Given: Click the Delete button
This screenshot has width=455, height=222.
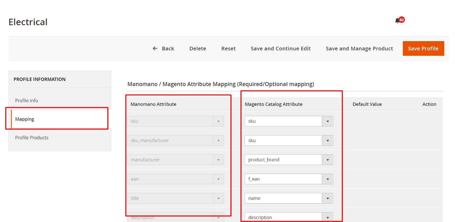Looking at the screenshot, I should coord(198,49).
